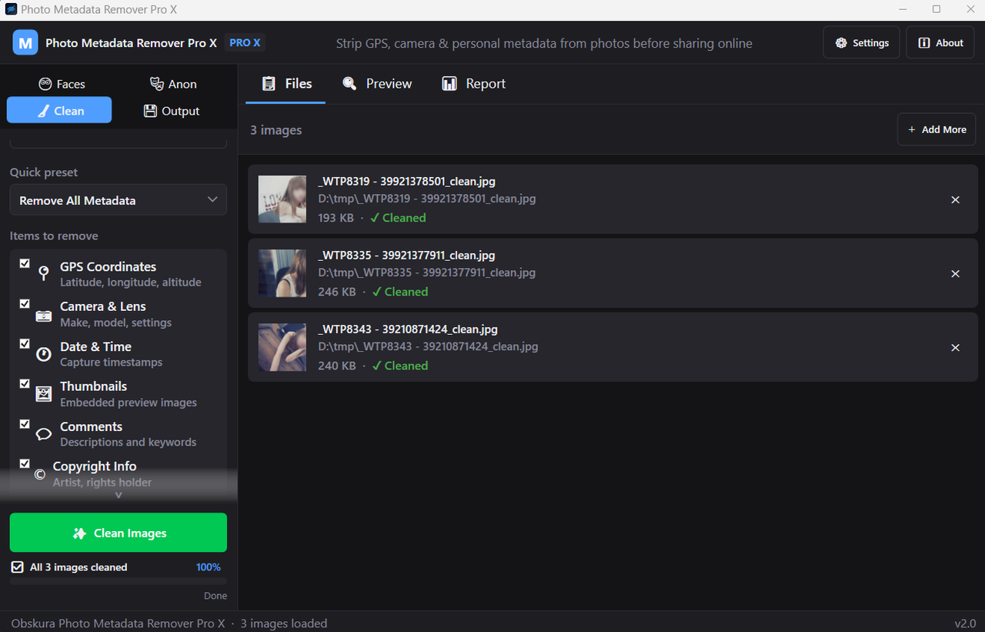Click the Cleaned status of 246 KB file
Screen dimensions: 985x632
click(x=400, y=292)
